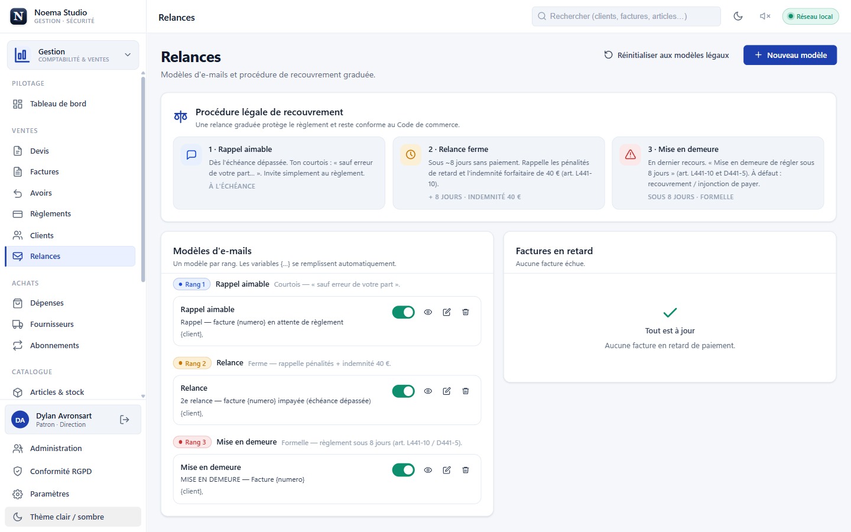Click Nouveau modèle button
851x532 pixels.
790,55
